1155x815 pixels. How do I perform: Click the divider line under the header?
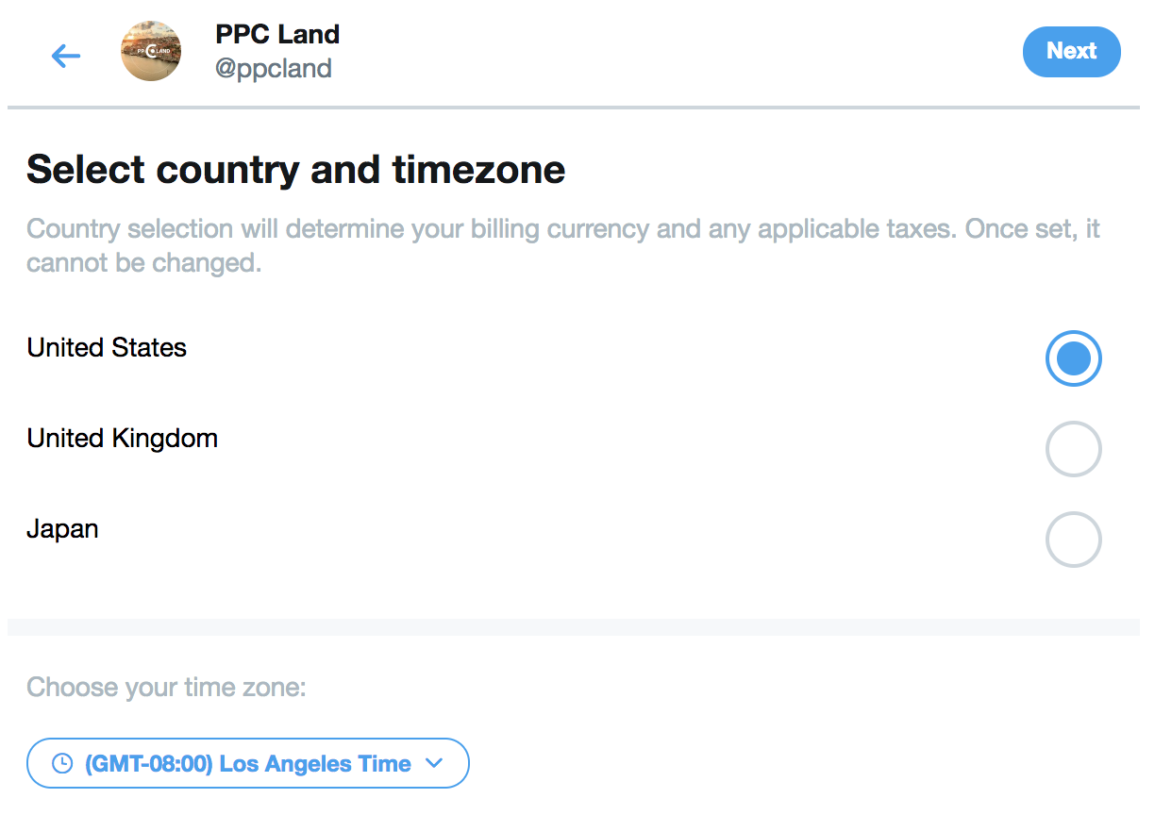574,108
